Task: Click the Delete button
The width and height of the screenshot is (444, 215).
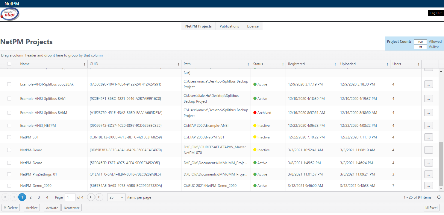Action: click(x=11, y=208)
